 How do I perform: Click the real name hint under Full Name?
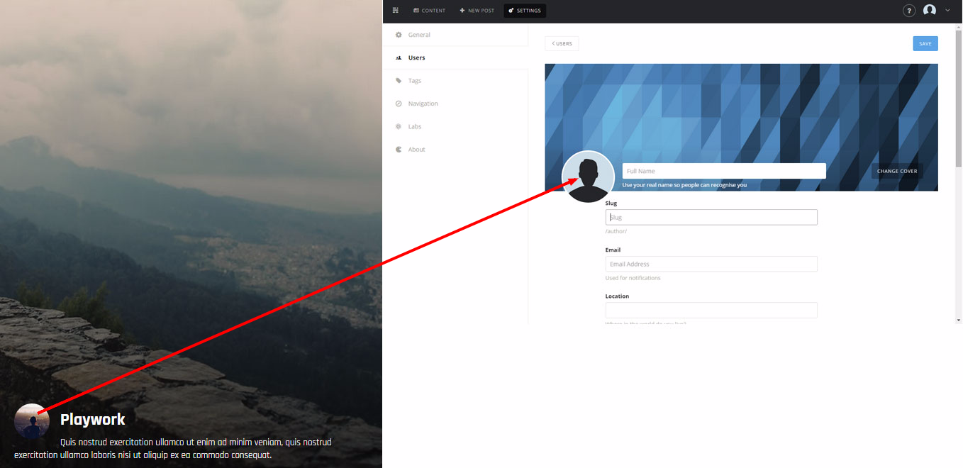[x=684, y=185]
